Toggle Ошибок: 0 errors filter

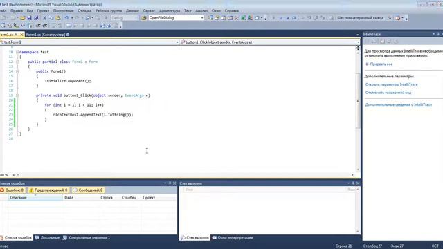12,190
